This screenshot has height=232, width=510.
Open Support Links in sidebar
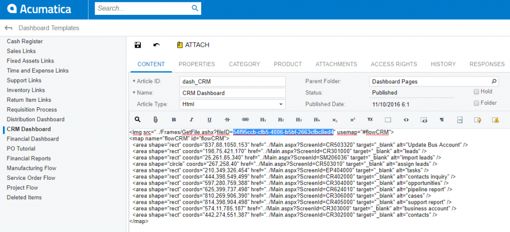pyautogui.click(x=24, y=80)
